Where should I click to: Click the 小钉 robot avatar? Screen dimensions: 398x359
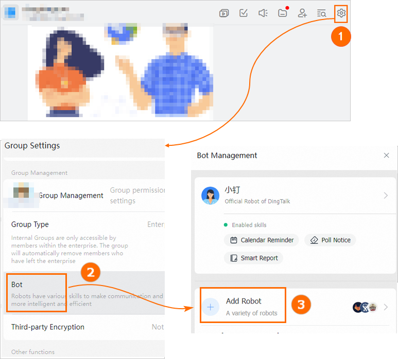tap(210, 196)
